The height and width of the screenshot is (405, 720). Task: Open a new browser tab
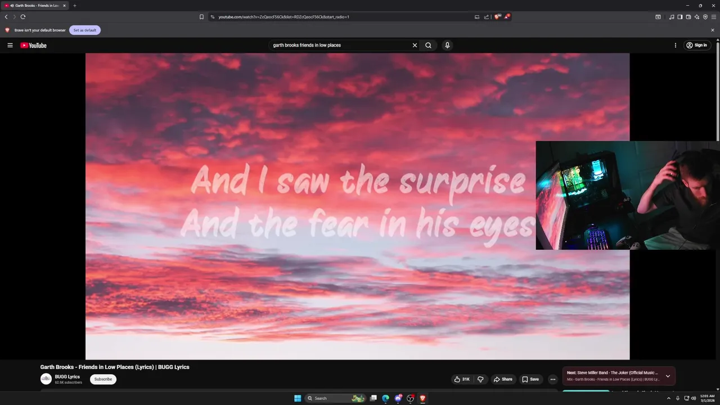(x=75, y=6)
